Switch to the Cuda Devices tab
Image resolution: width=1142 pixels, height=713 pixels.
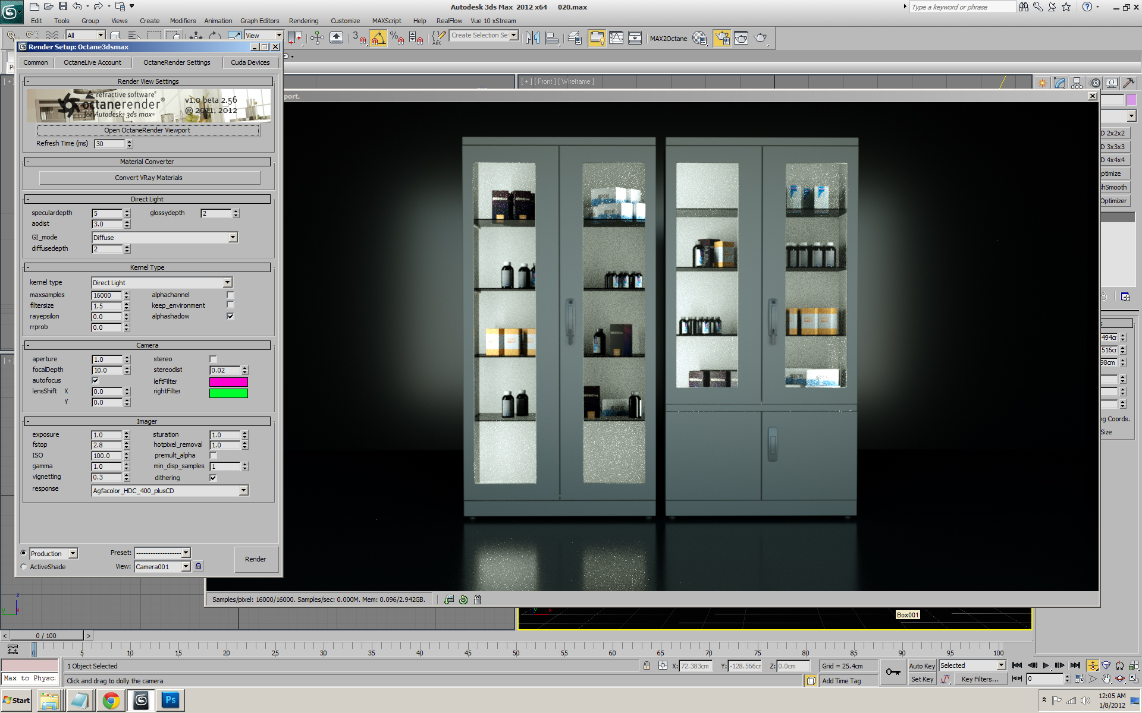[250, 62]
